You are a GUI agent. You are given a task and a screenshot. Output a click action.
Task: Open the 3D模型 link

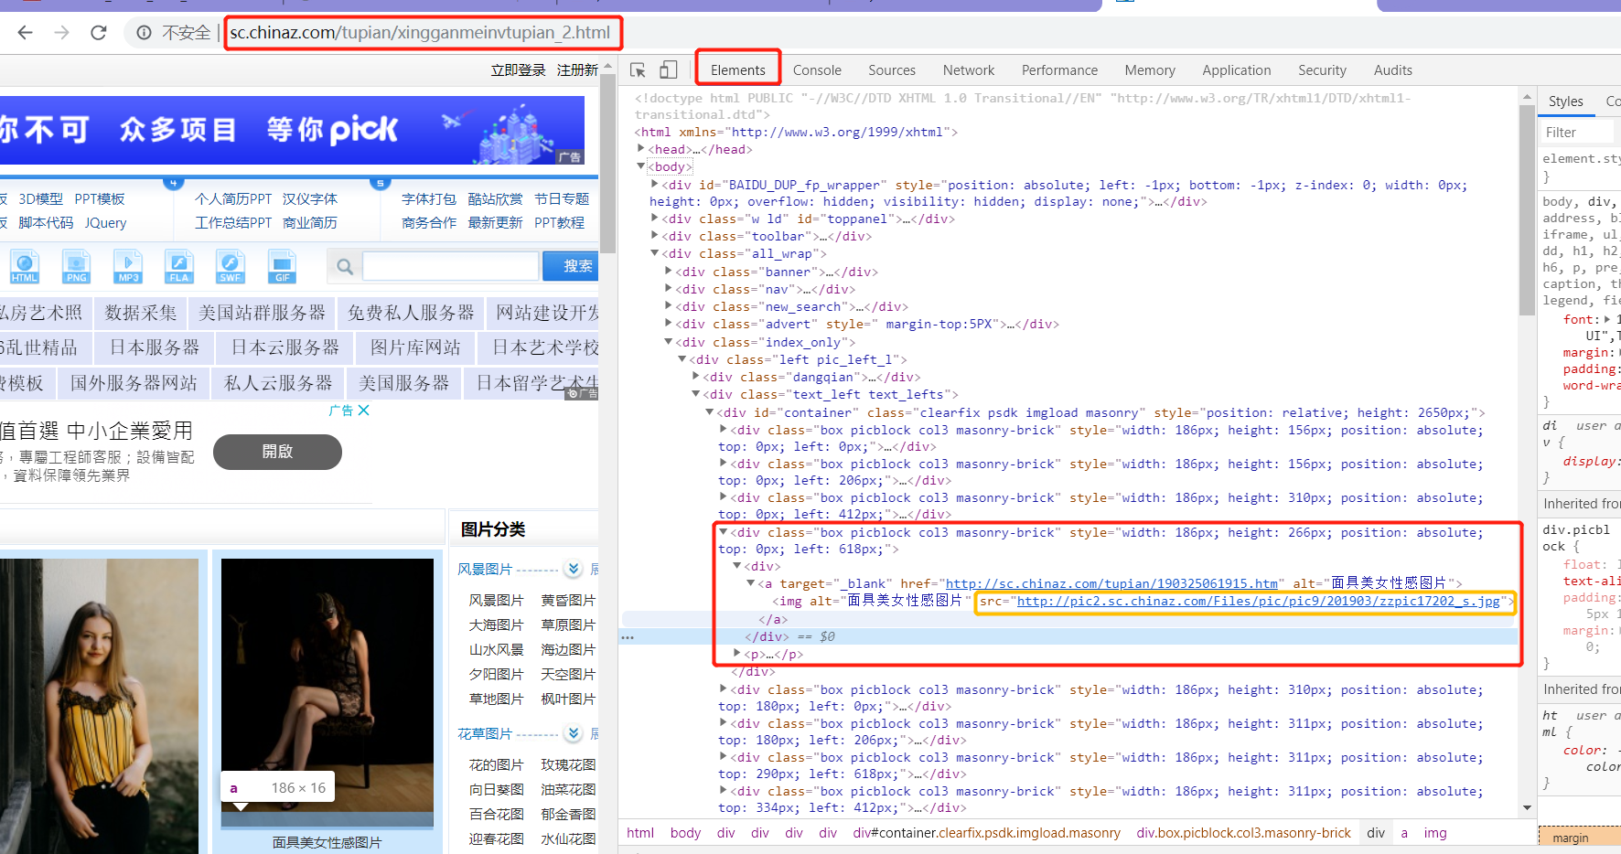(41, 198)
